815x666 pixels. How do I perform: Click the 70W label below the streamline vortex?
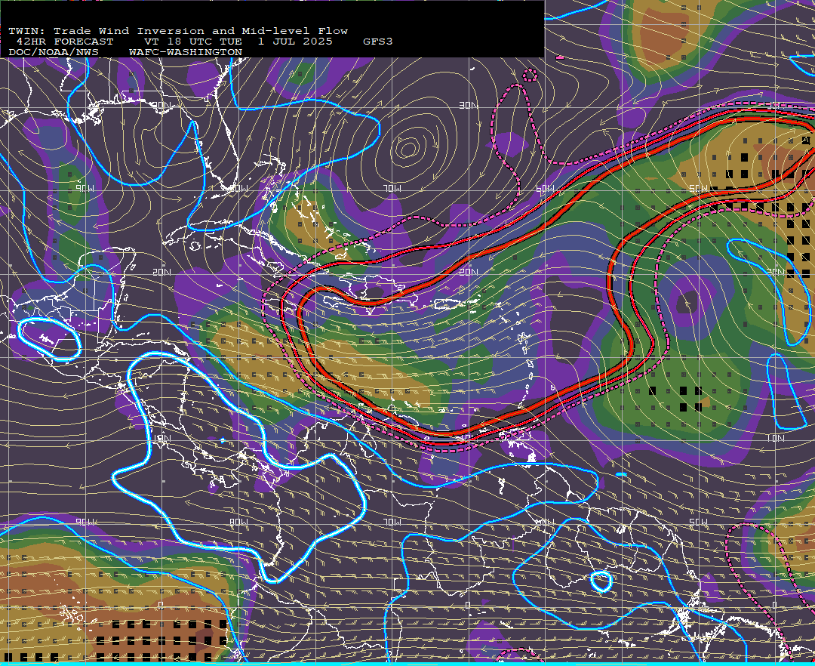pyautogui.click(x=392, y=188)
